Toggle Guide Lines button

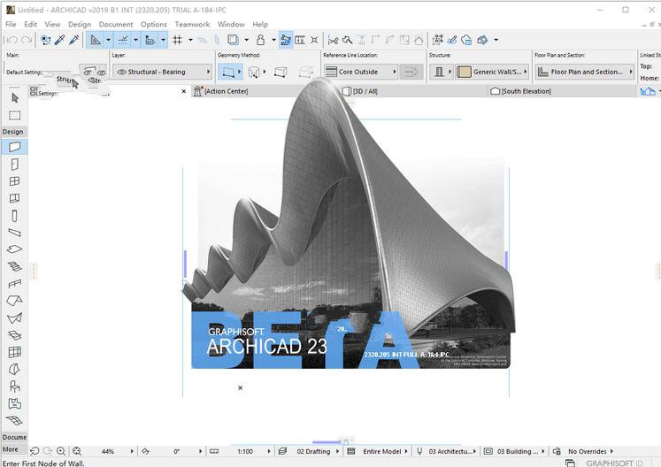[x=96, y=40]
